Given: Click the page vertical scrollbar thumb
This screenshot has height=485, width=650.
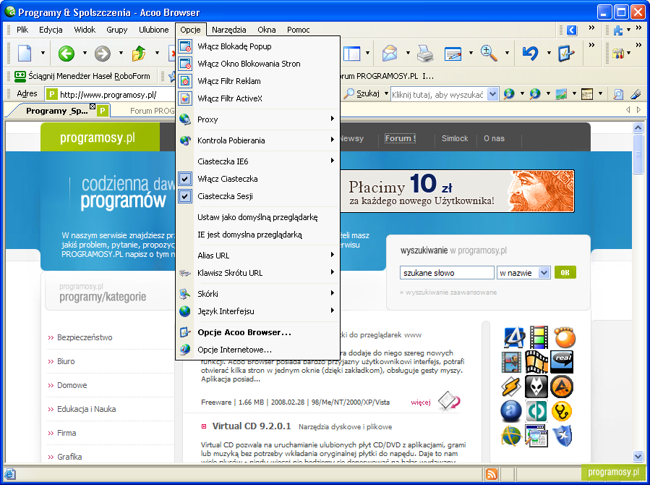Looking at the screenshot, I should point(638,154).
